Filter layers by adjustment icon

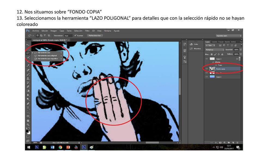tap(224, 45)
